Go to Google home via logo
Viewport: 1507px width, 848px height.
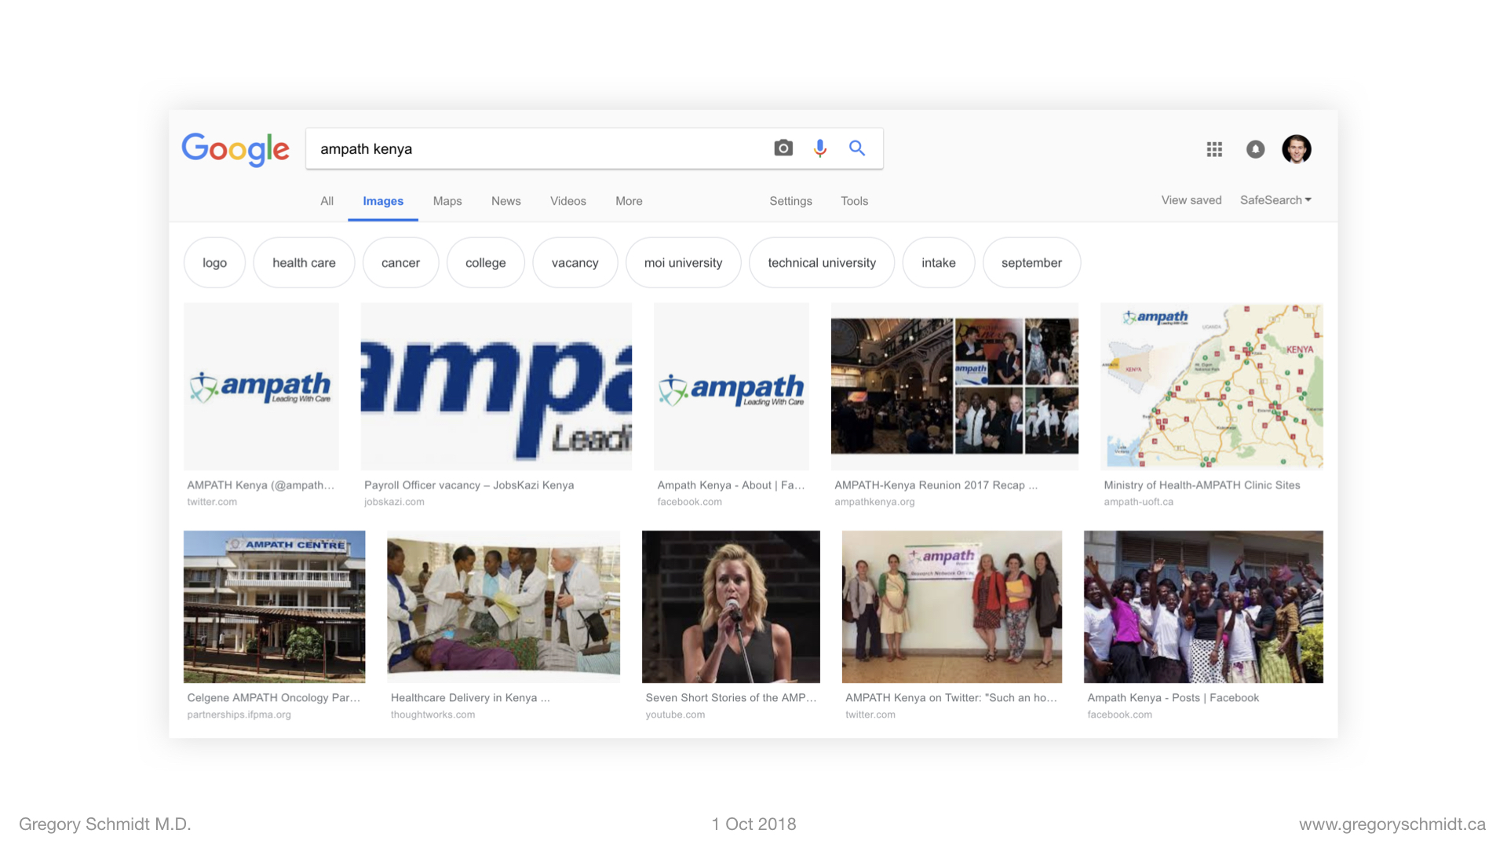(x=235, y=149)
